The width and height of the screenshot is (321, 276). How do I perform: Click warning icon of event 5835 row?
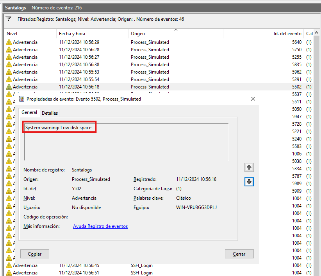(x=9, y=65)
